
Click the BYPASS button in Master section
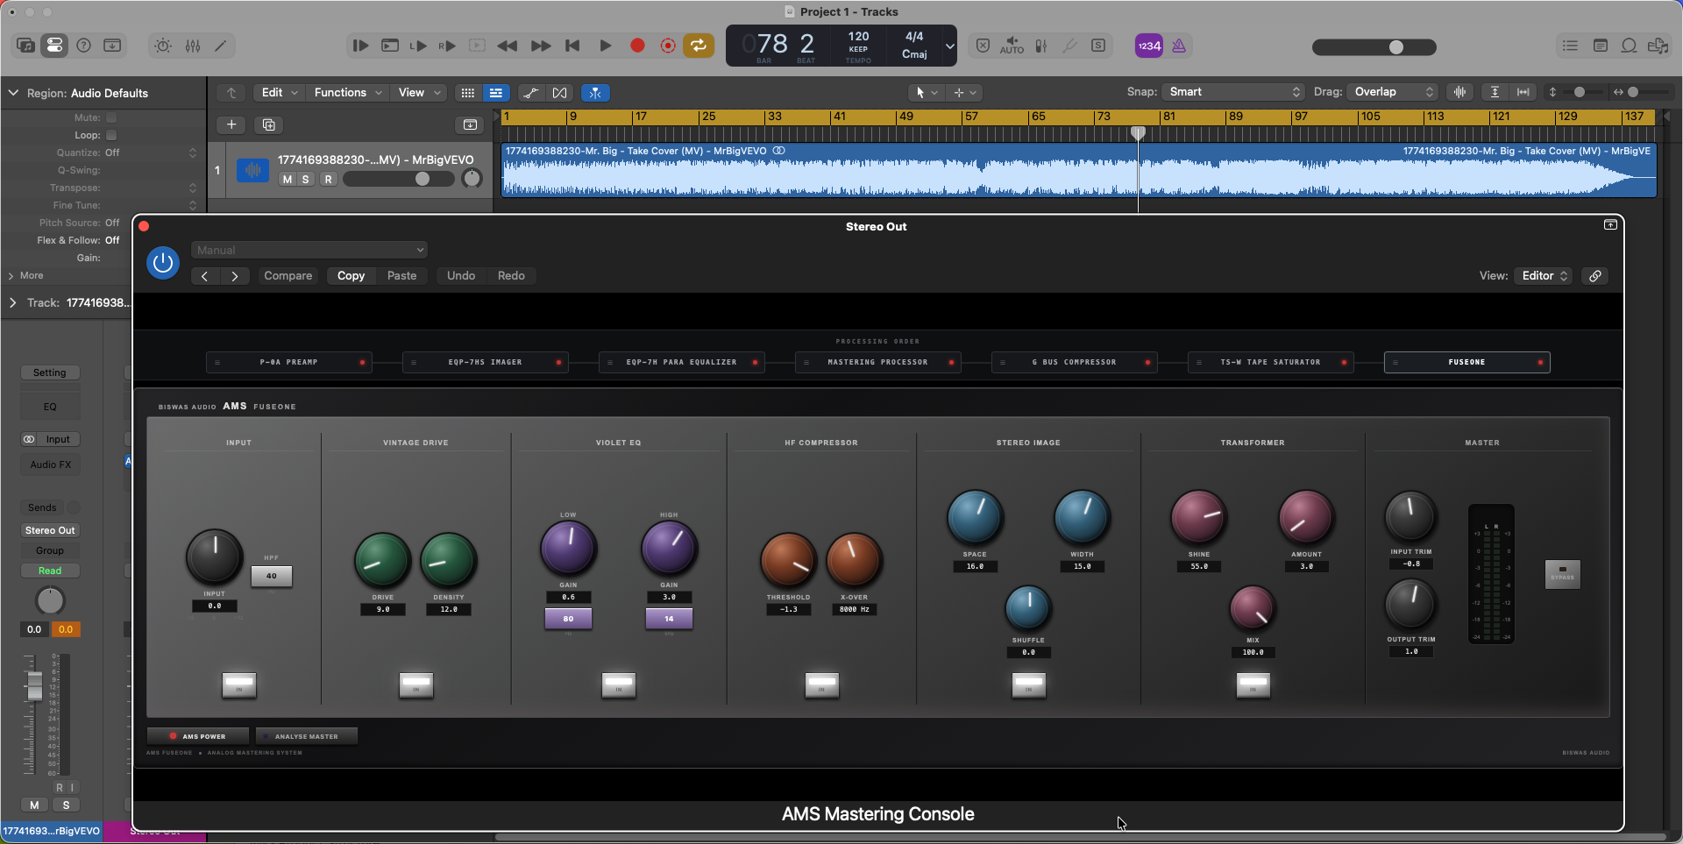(1562, 574)
